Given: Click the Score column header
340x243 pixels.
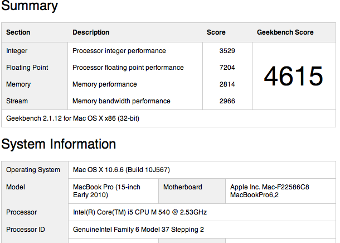Looking at the screenshot, I should pyautogui.click(x=216, y=32).
